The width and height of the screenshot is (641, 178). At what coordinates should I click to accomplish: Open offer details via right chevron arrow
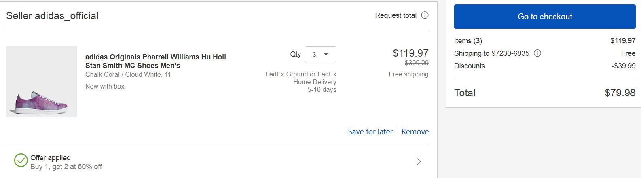point(419,162)
